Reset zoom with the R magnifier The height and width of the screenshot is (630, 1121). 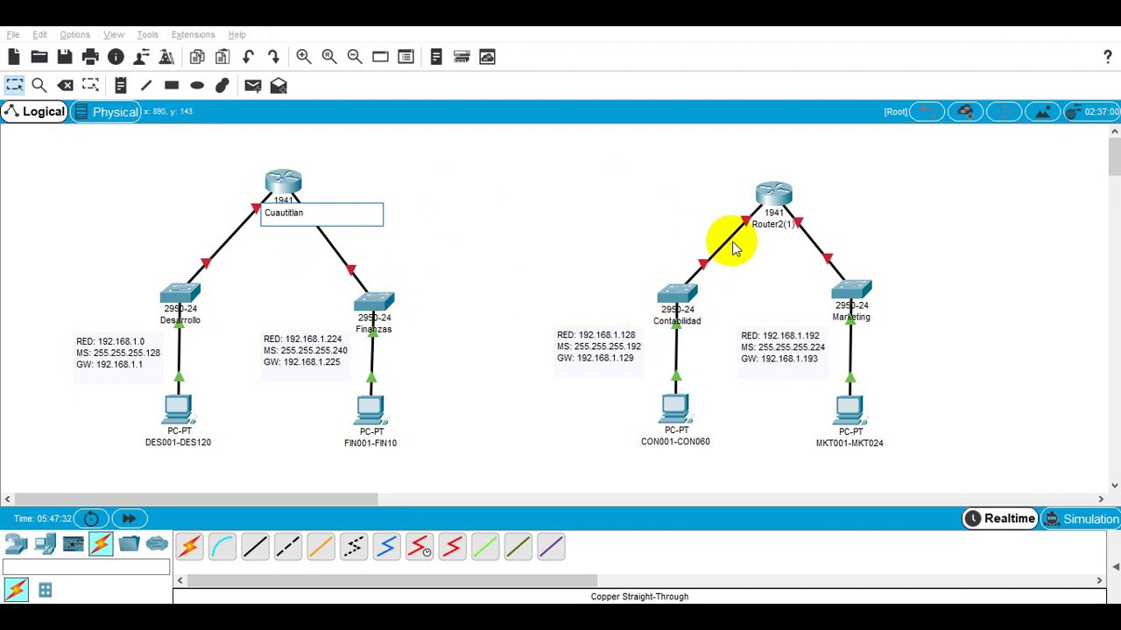pyautogui.click(x=329, y=57)
